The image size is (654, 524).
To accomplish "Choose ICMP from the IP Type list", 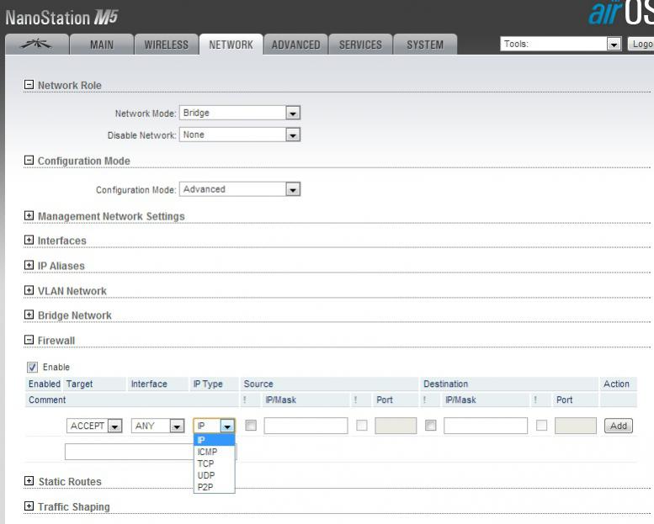I will [215, 452].
